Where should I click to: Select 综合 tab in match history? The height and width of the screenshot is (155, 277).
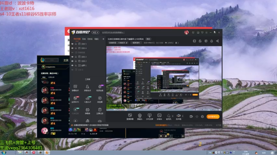click(x=44, y=77)
